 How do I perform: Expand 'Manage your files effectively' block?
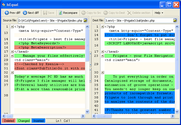click(x=12, y=56)
